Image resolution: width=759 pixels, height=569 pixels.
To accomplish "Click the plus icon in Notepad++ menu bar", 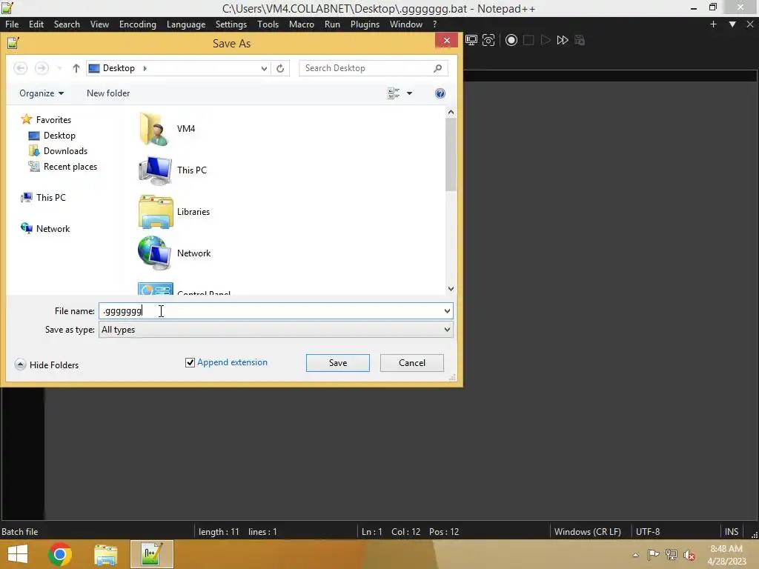I will click(713, 24).
